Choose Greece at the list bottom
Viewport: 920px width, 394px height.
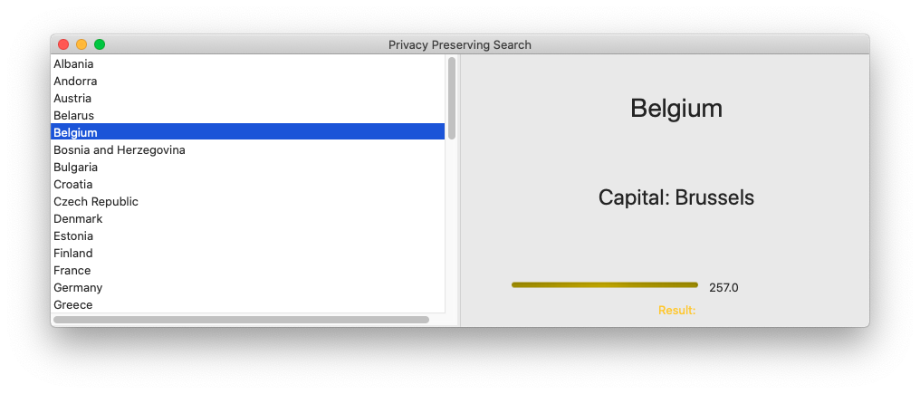(x=73, y=305)
